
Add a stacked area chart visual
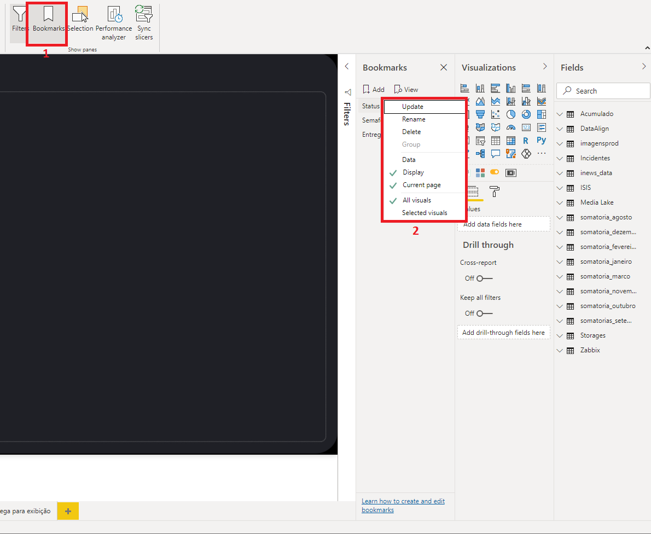click(x=495, y=101)
